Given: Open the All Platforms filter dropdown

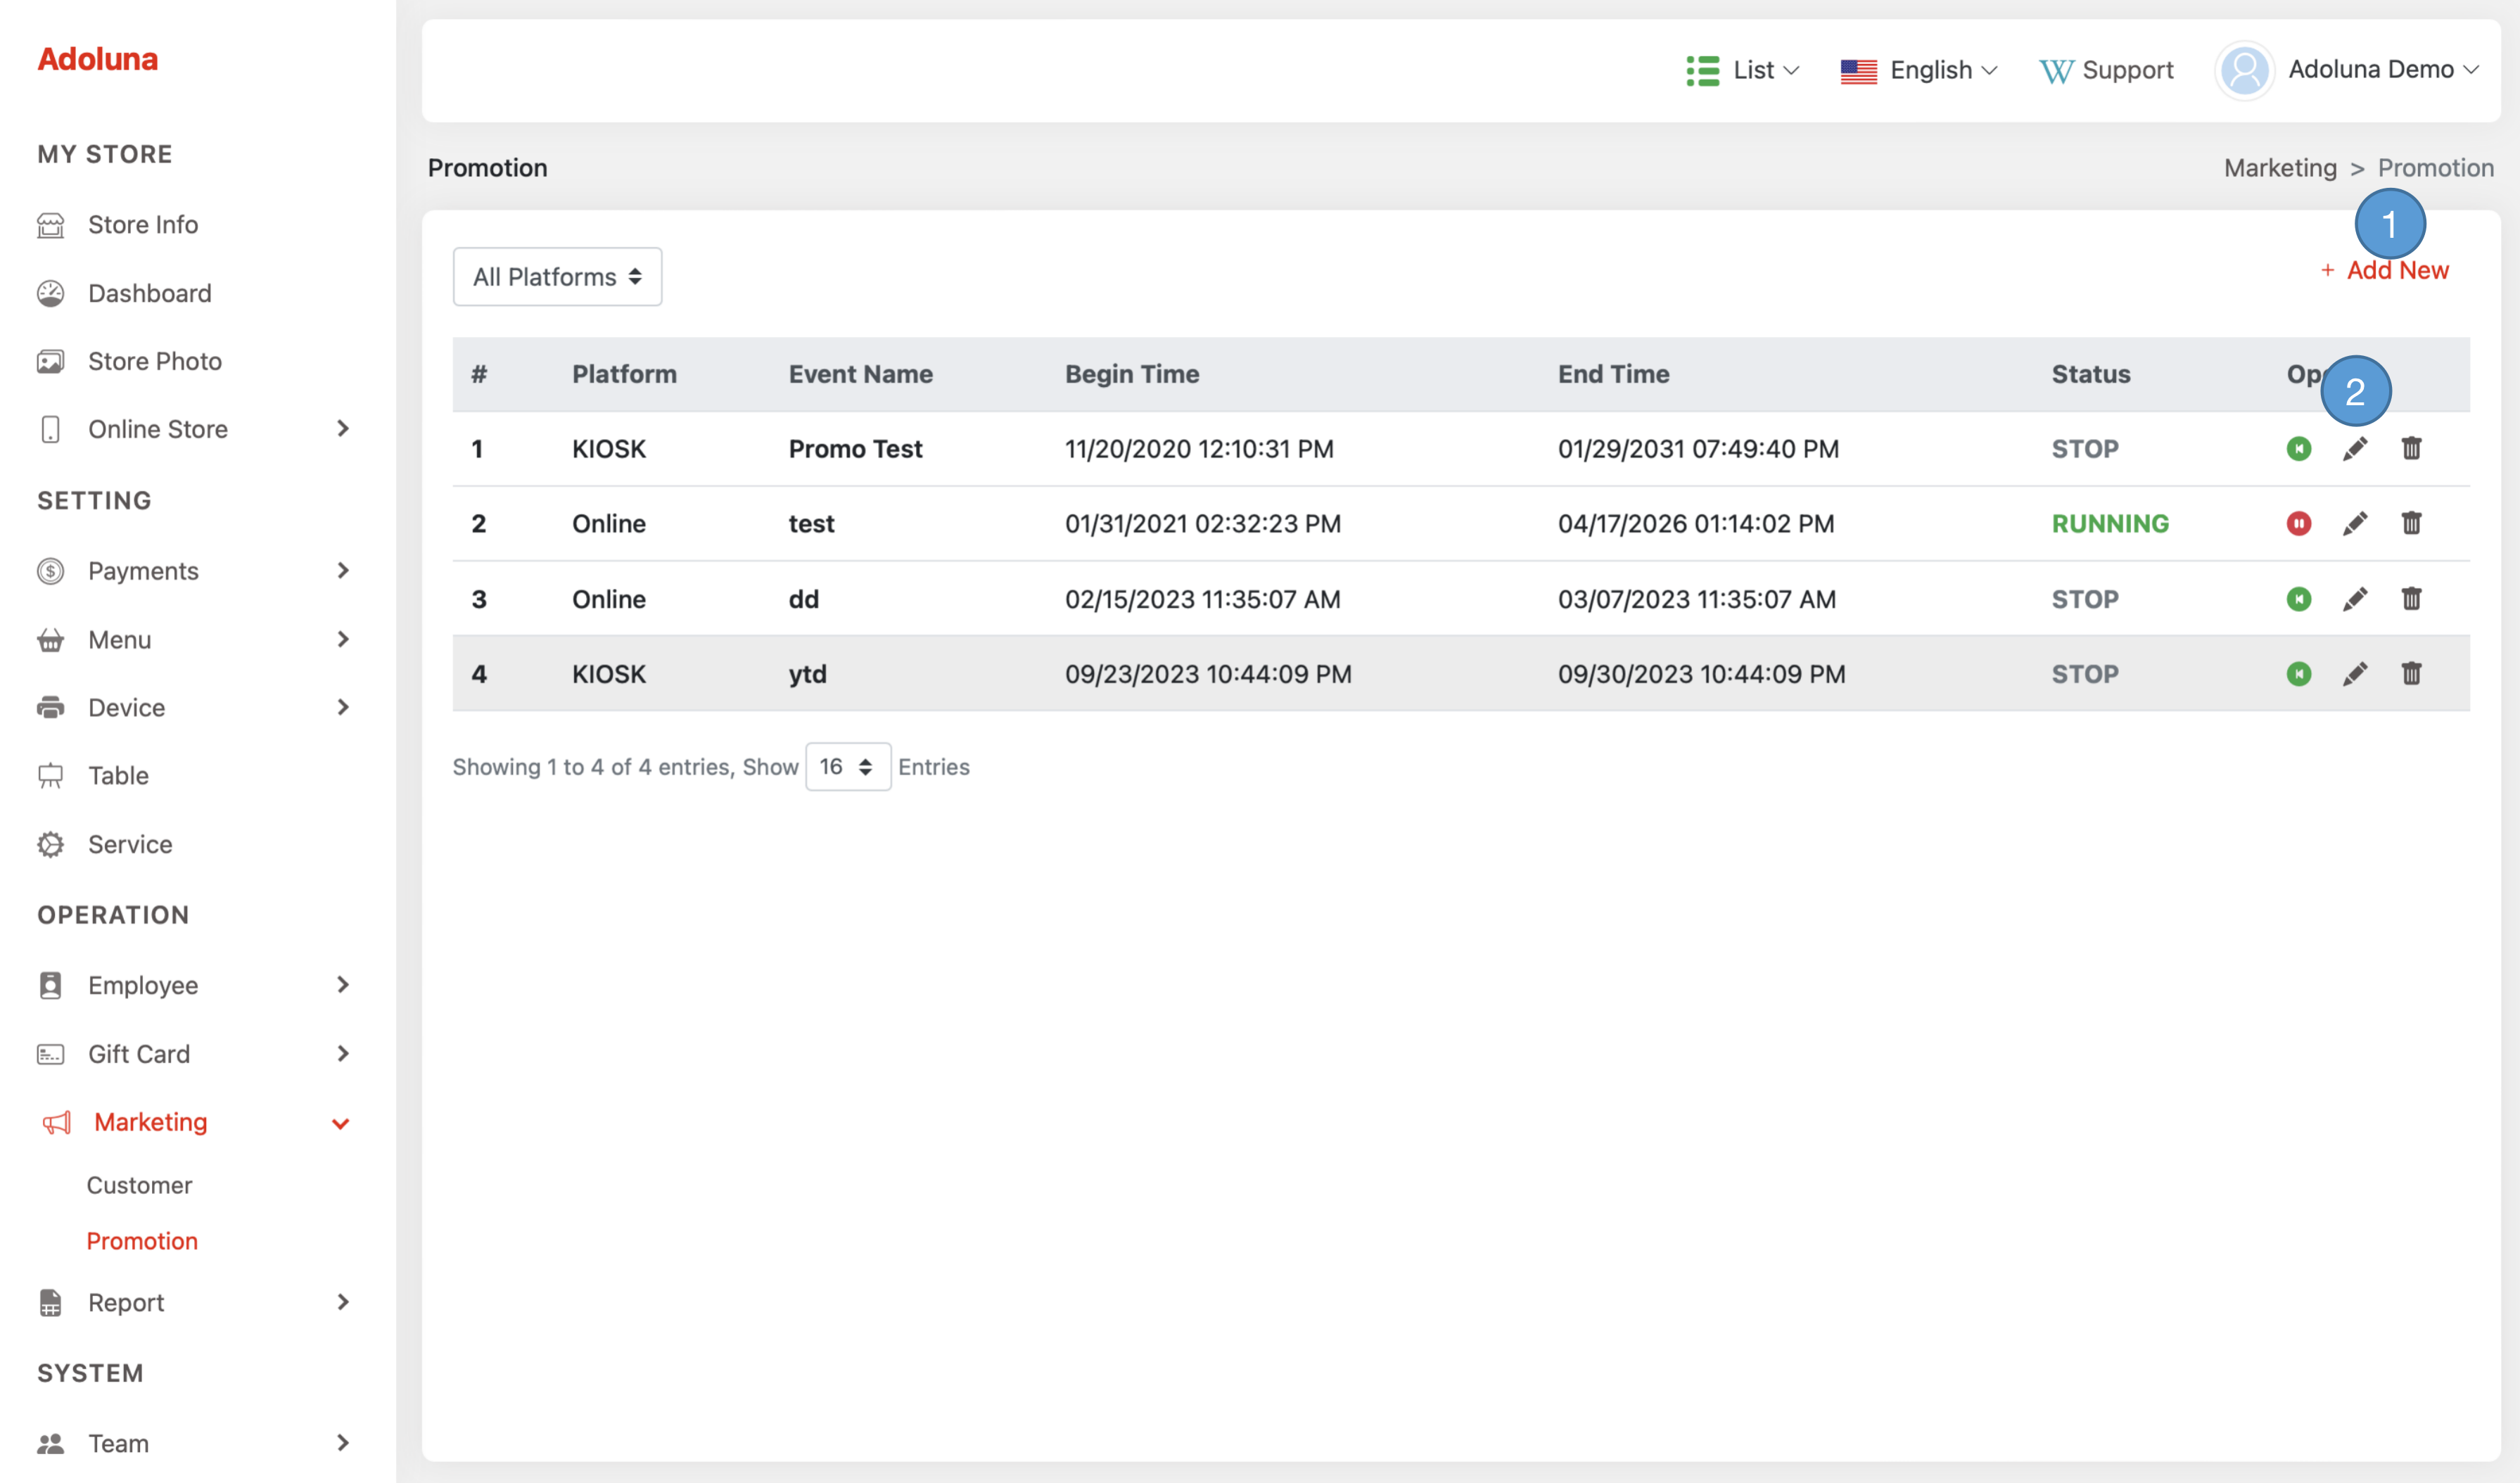Looking at the screenshot, I should tap(557, 277).
